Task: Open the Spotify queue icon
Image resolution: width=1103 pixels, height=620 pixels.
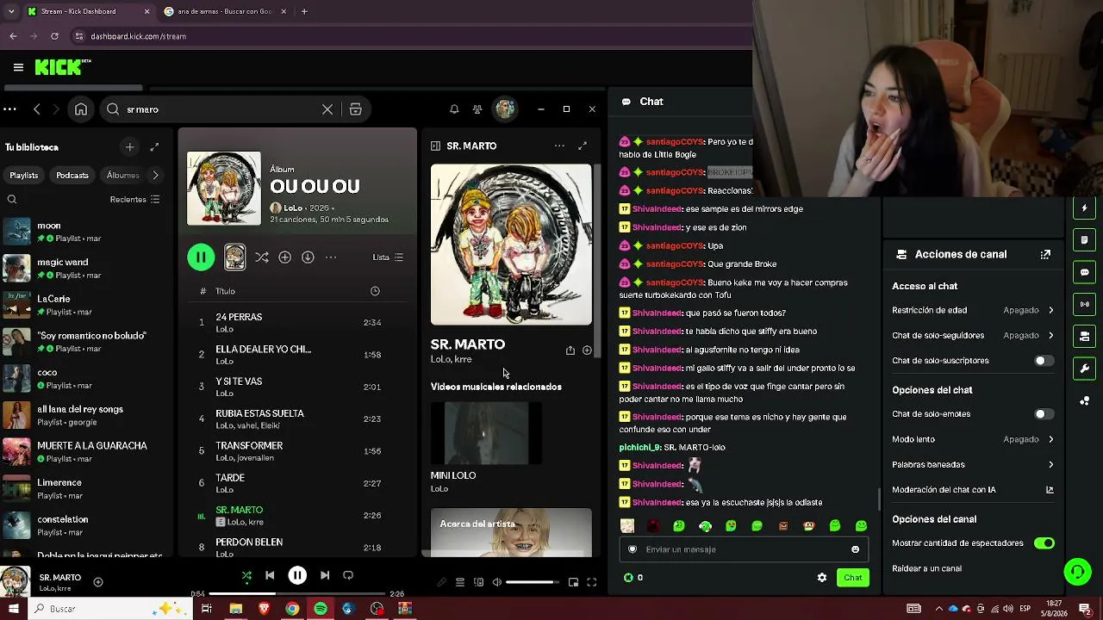Action: [x=460, y=583]
